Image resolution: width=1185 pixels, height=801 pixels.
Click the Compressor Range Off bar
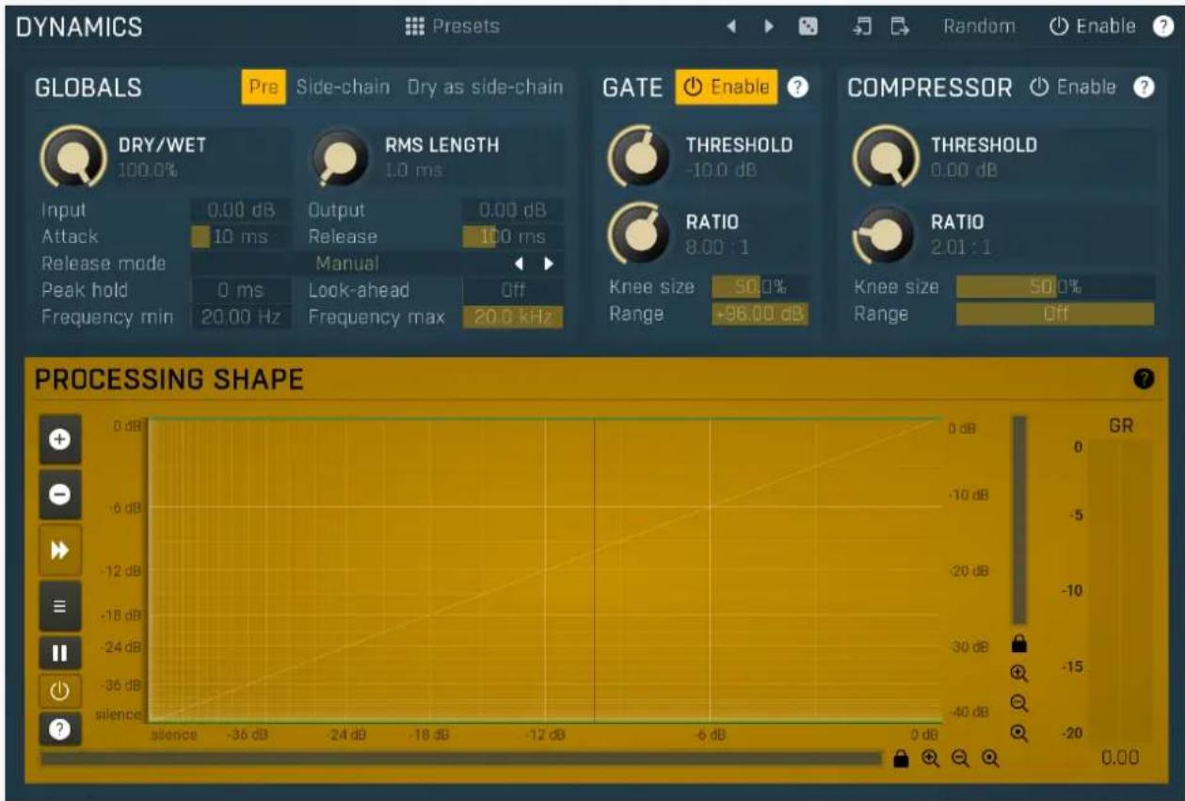(1055, 313)
